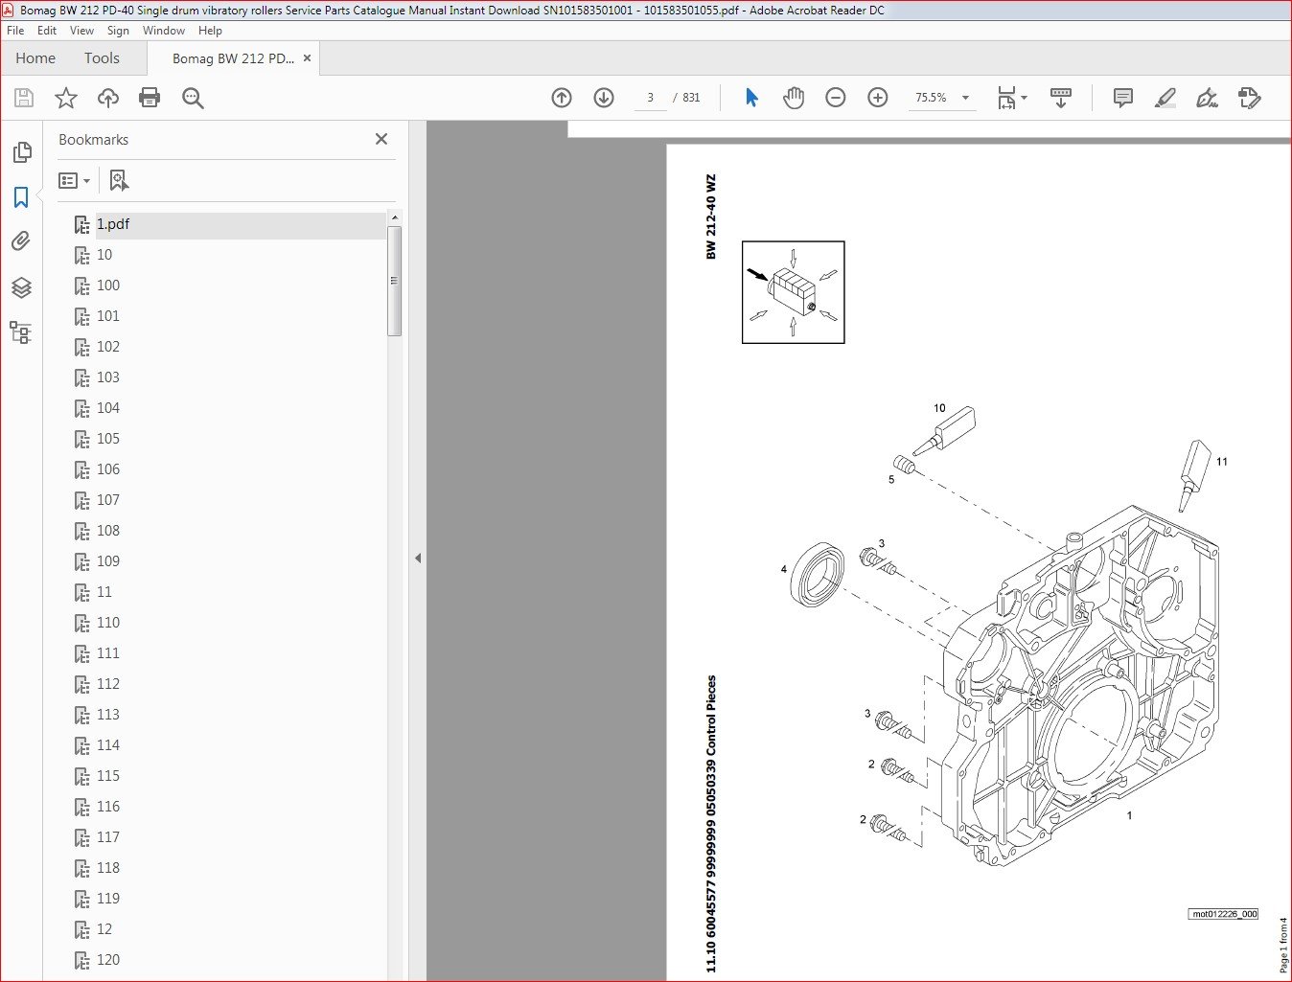Viewport: 1292px width, 982px height.
Task: Select bookmark 109
Action: pyautogui.click(x=107, y=561)
